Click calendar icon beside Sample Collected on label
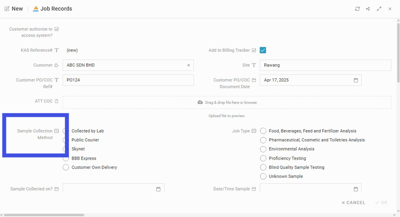This screenshot has width=400, height=217. [57, 189]
